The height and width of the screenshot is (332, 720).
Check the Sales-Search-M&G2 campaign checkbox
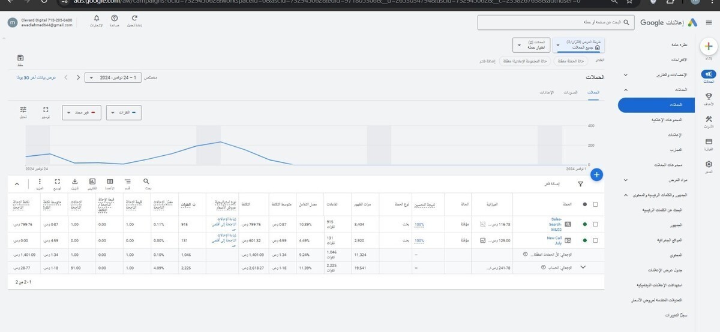pyautogui.click(x=595, y=224)
